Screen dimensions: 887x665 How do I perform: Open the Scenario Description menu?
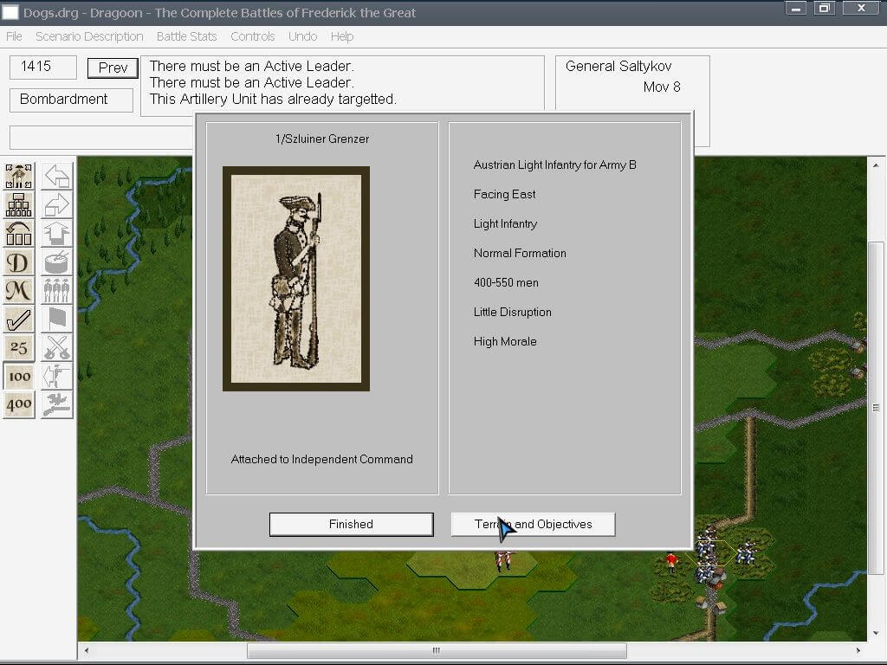[89, 36]
